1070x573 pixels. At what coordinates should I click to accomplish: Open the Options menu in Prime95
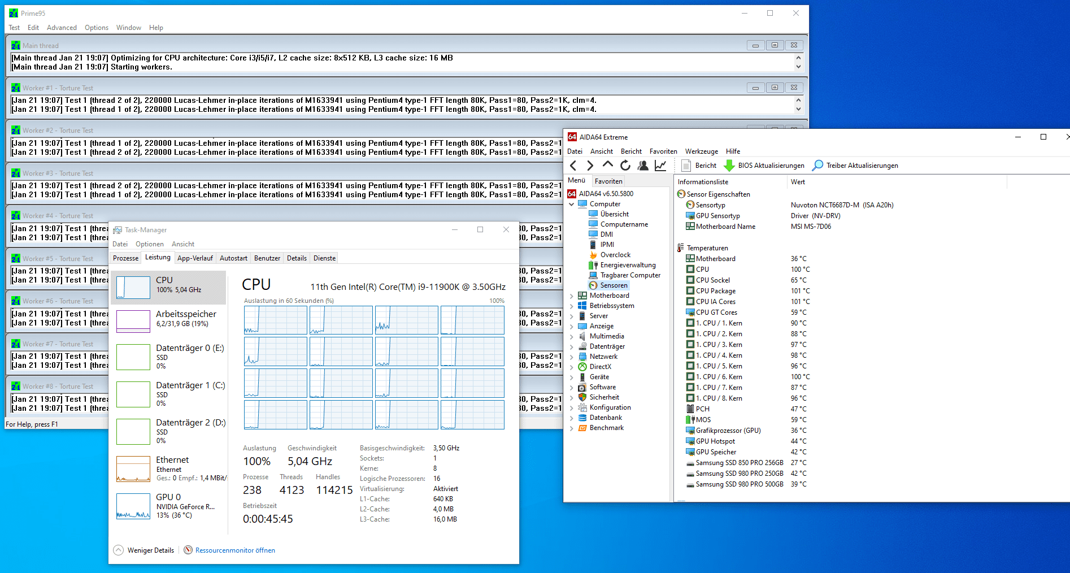97,28
